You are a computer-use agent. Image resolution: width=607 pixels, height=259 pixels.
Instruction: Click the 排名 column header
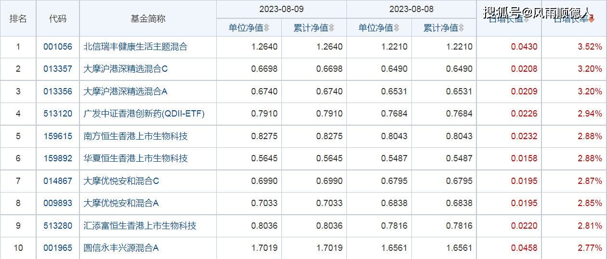[x=18, y=18]
